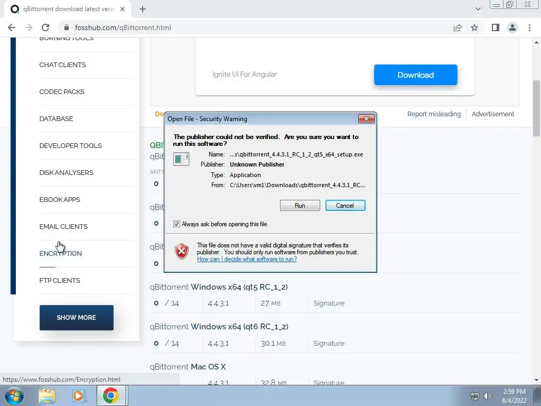This screenshot has width=541, height=406.
Task: Download qBittorrent Windows x64 (qt5 RC_1_2)
Action: coord(219,287)
